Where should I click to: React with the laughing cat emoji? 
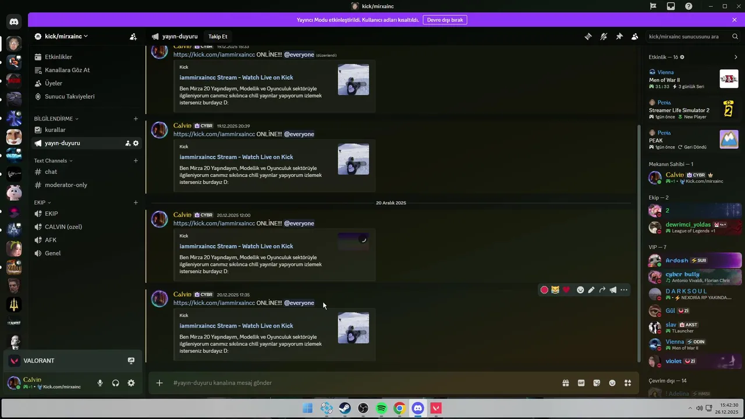pos(555,290)
